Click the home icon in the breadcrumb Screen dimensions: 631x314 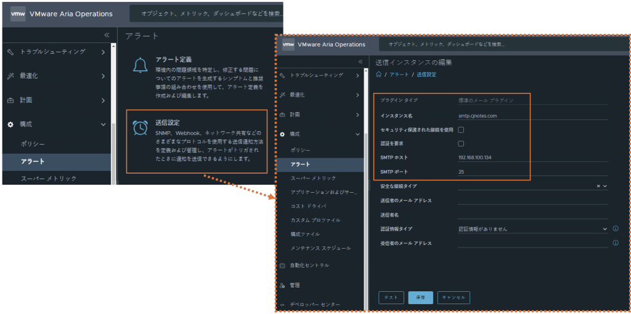(x=378, y=74)
